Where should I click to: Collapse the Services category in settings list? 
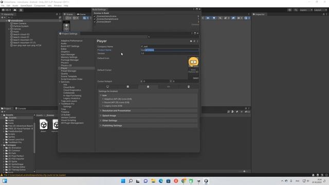pos(60,82)
